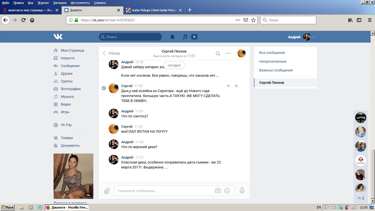Open VK notifications bell icon
The image size is (375, 211).
tap(172, 37)
